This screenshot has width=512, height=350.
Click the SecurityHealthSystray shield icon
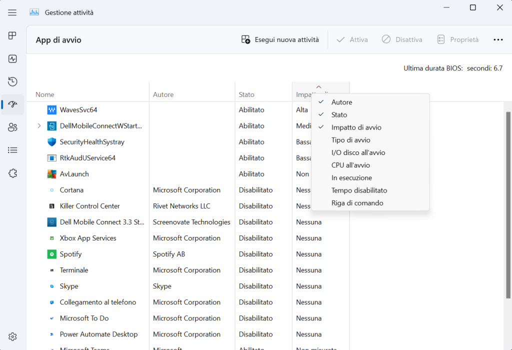coord(51,142)
